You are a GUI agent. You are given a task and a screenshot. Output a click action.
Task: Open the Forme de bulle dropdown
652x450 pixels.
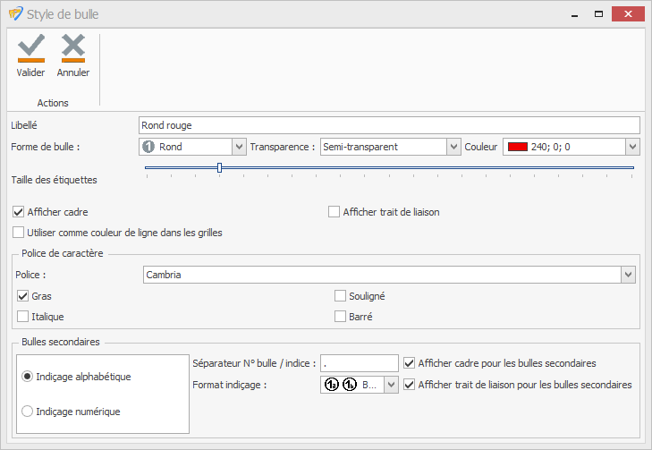[x=239, y=147]
